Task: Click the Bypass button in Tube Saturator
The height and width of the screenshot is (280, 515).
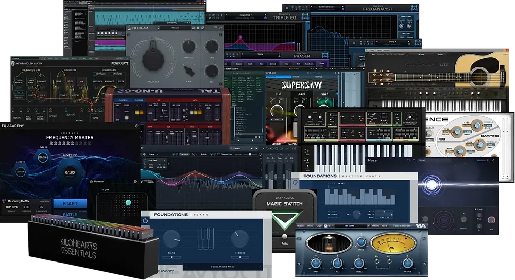Action: (301, 226)
